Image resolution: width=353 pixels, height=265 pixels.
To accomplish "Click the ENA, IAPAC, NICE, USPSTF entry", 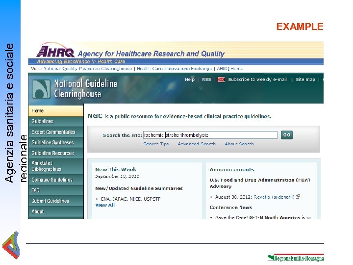I will [130, 199].
